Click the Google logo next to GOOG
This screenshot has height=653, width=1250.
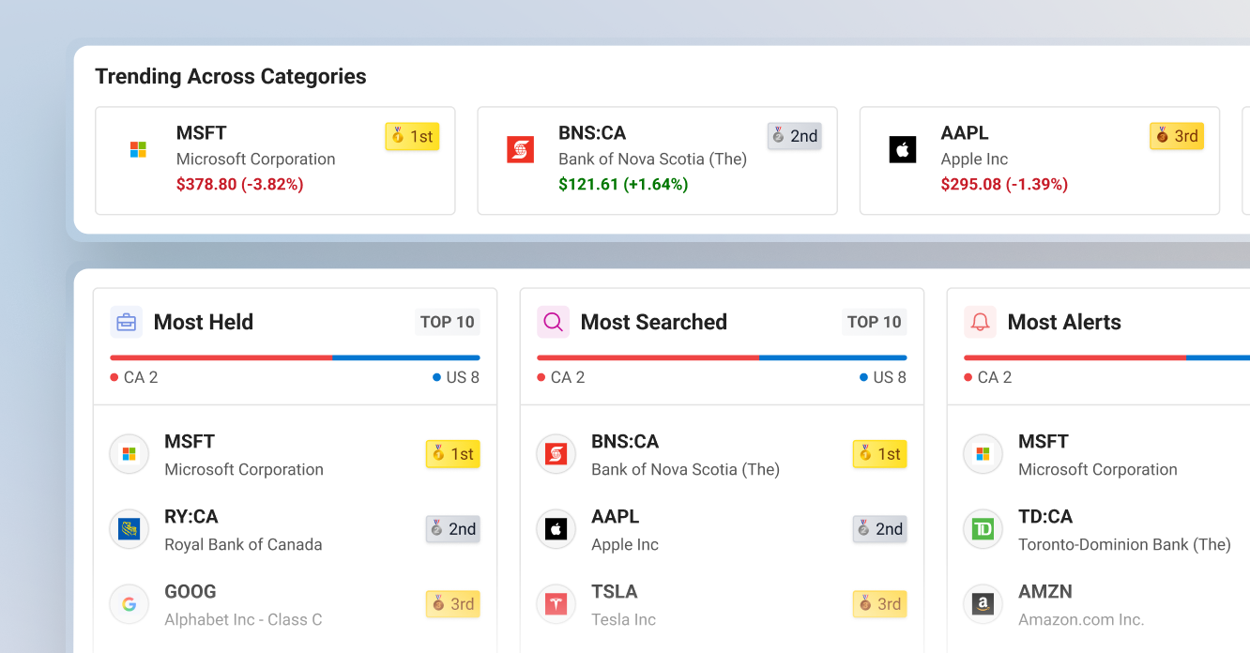click(x=130, y=604)
